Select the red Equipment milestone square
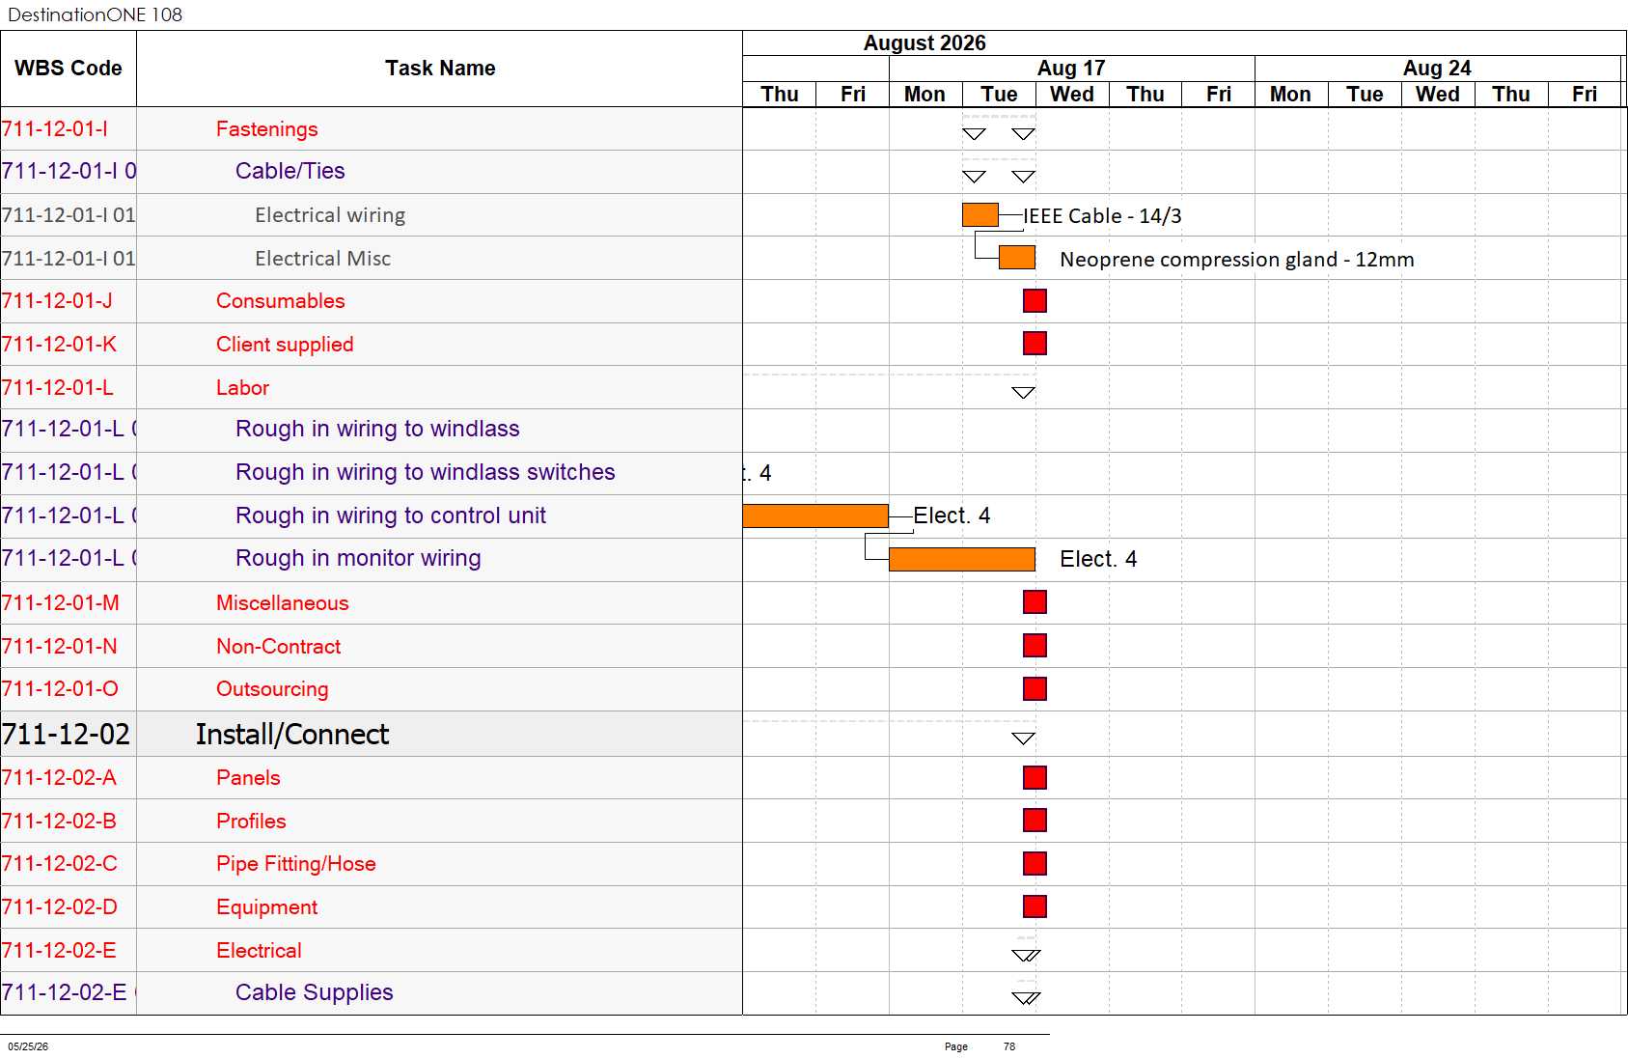Image resolution: width=1628 pixels, height=1059 pixels. 1035,906
